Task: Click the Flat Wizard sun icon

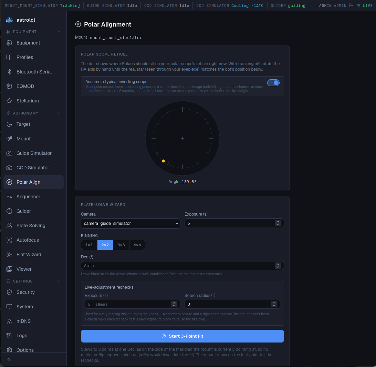Action: coord(9,255)
